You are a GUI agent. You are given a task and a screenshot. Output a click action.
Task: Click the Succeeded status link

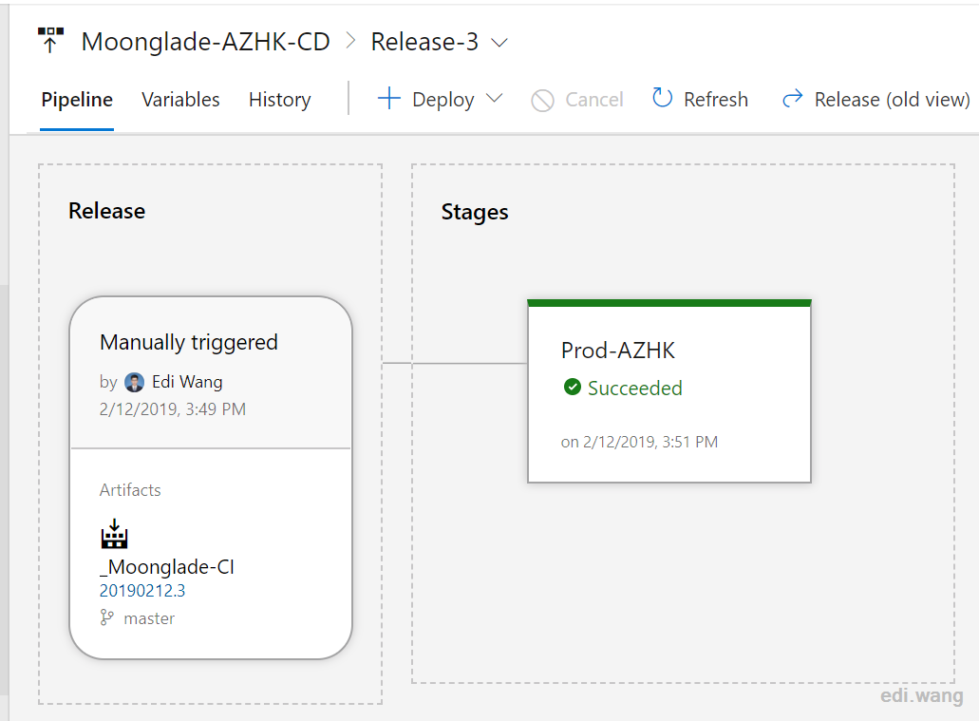pos(635,388)
